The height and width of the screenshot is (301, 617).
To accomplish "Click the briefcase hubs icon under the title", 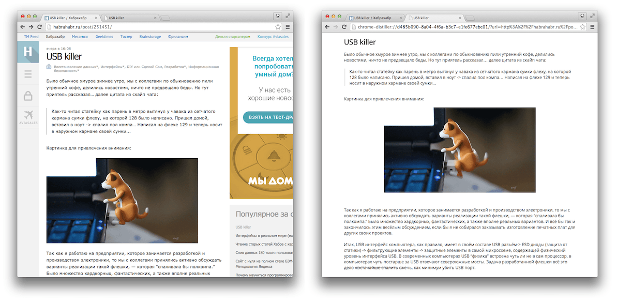I will point(49,67).
